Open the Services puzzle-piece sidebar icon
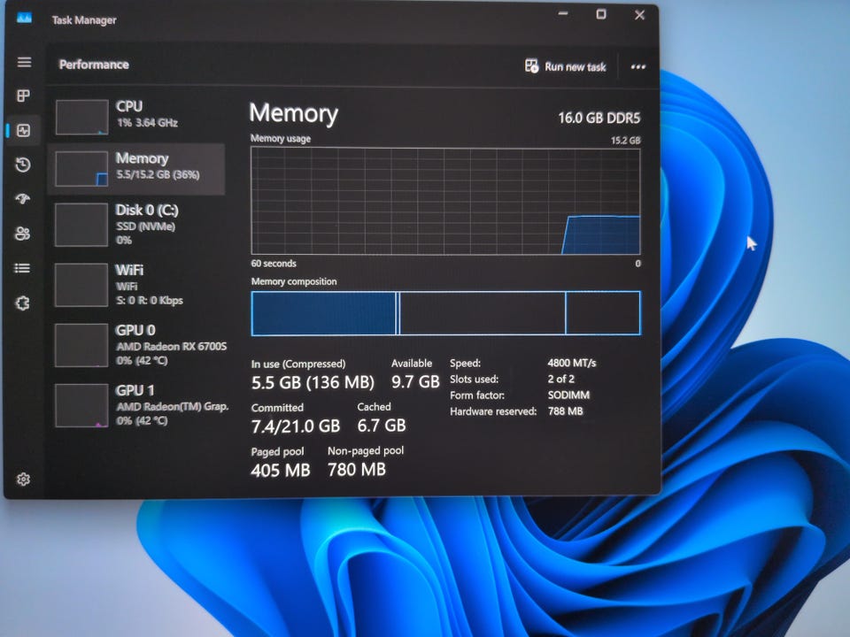This screenshot has width=850, height=637. point(22,303)
